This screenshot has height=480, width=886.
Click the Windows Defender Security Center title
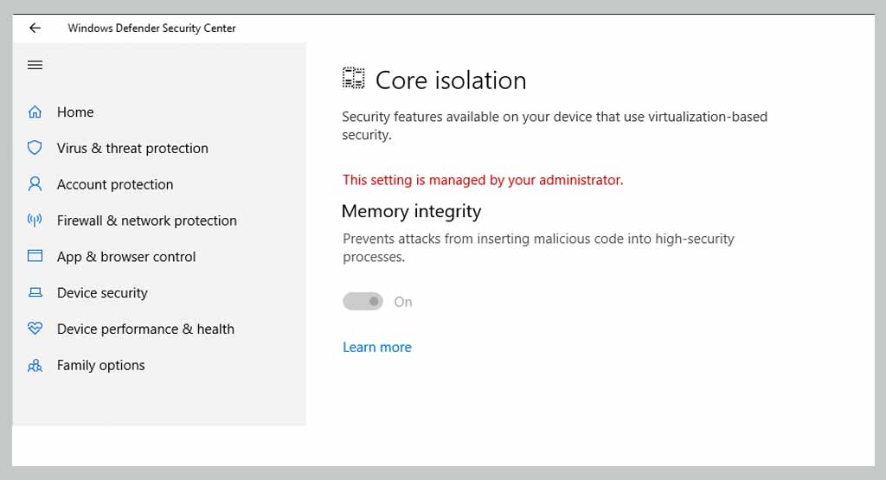[151, 28]
